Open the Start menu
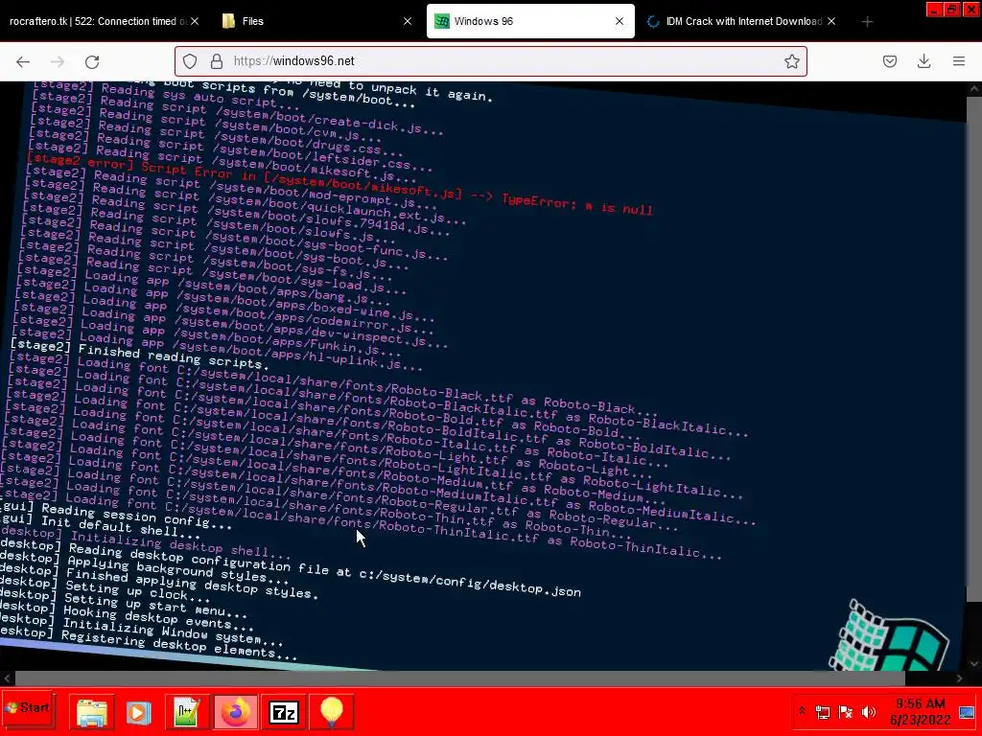This screenshot has width=982, height=736. pos(28,708)
